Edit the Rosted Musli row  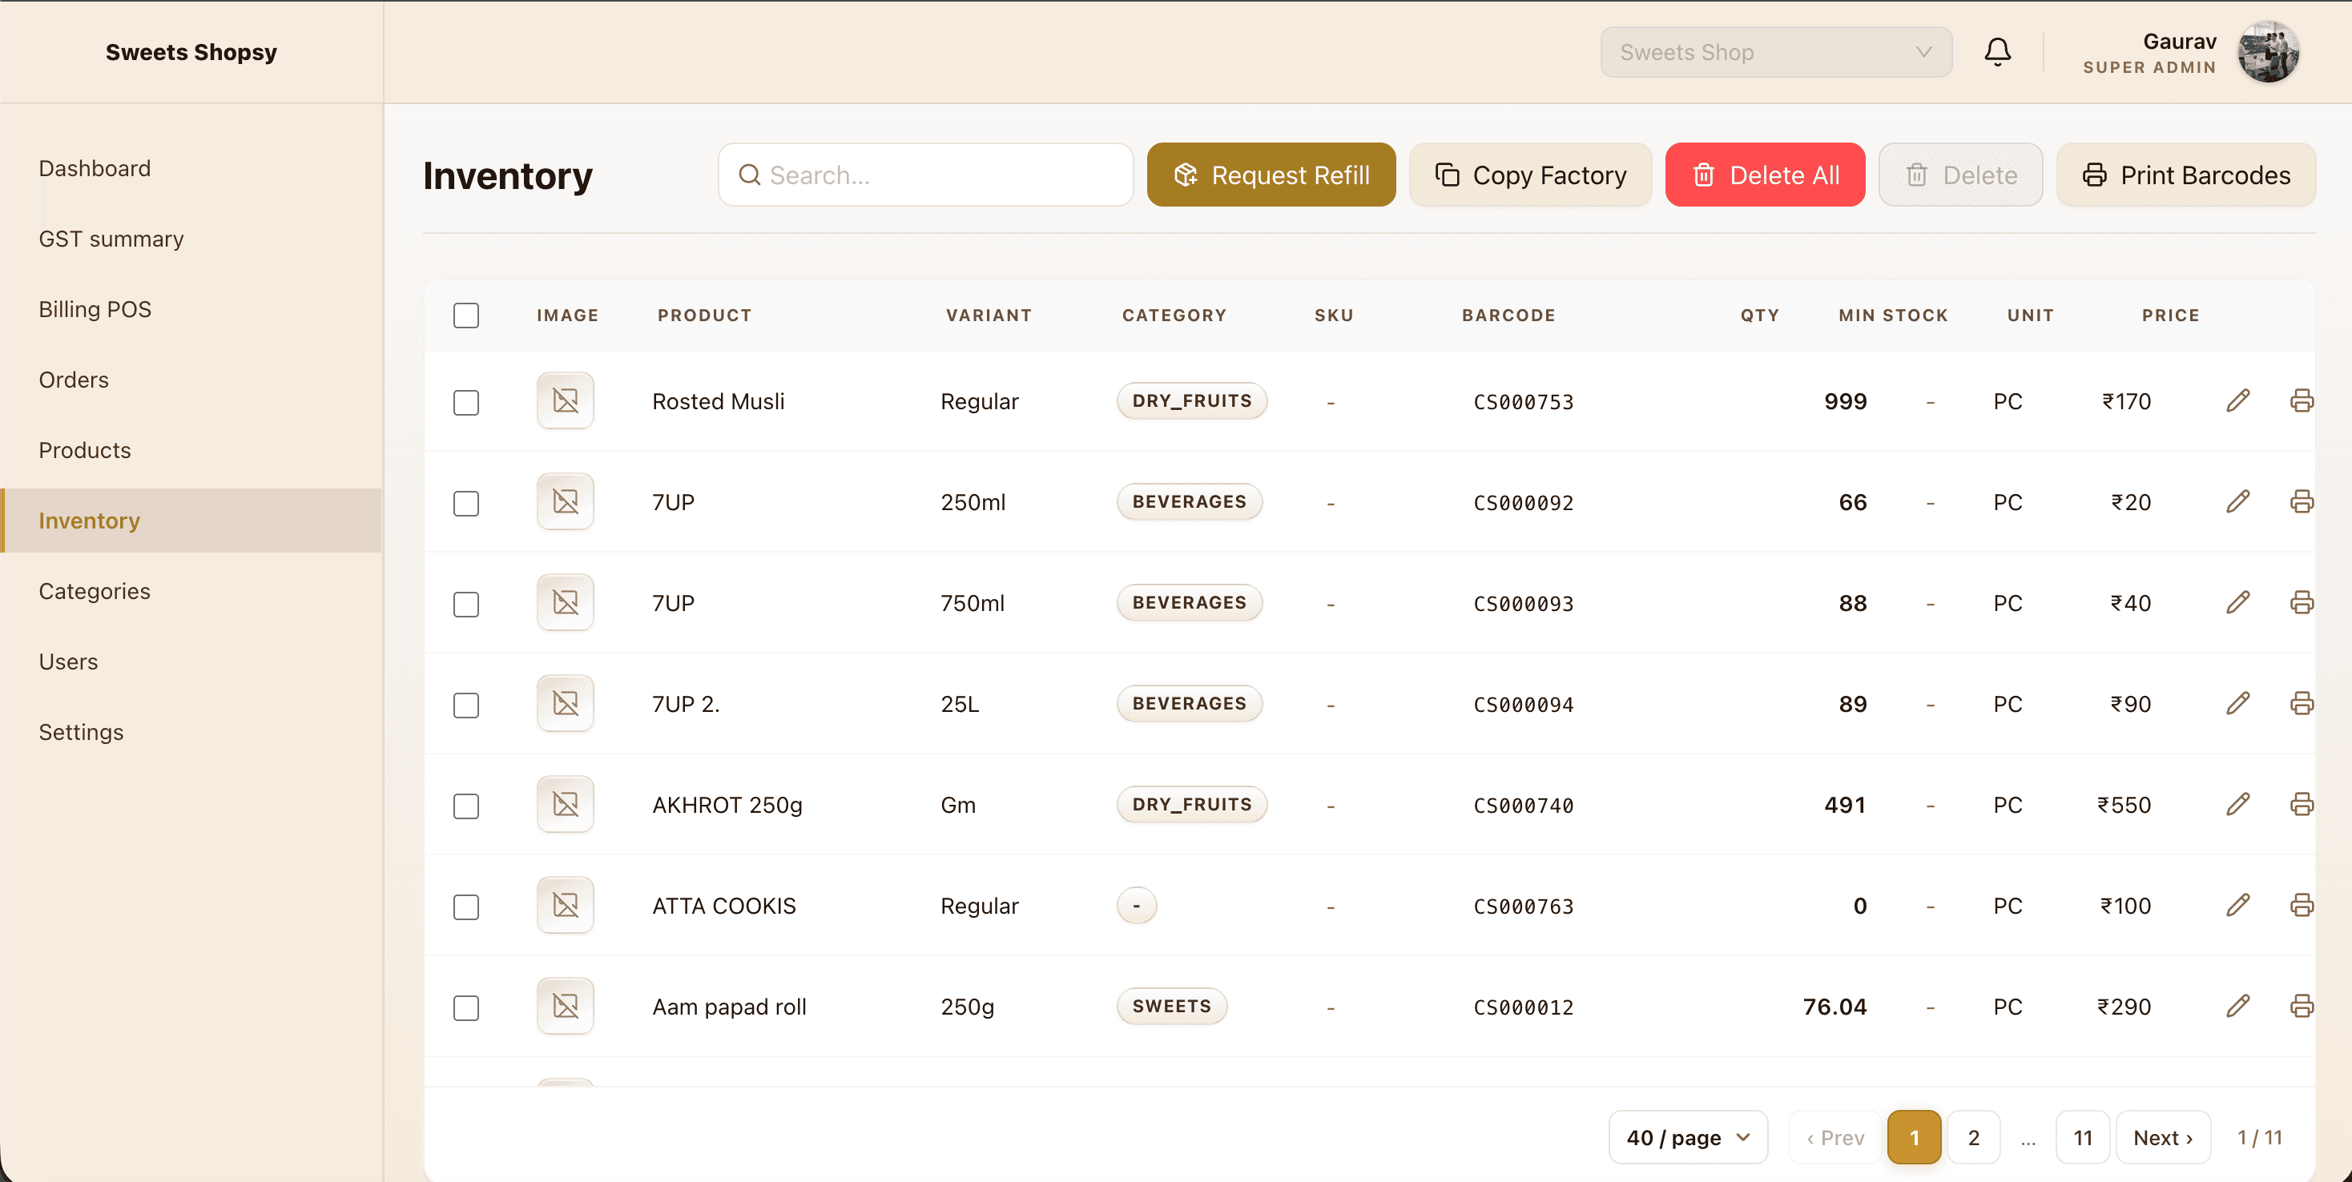coord(2238,400)
